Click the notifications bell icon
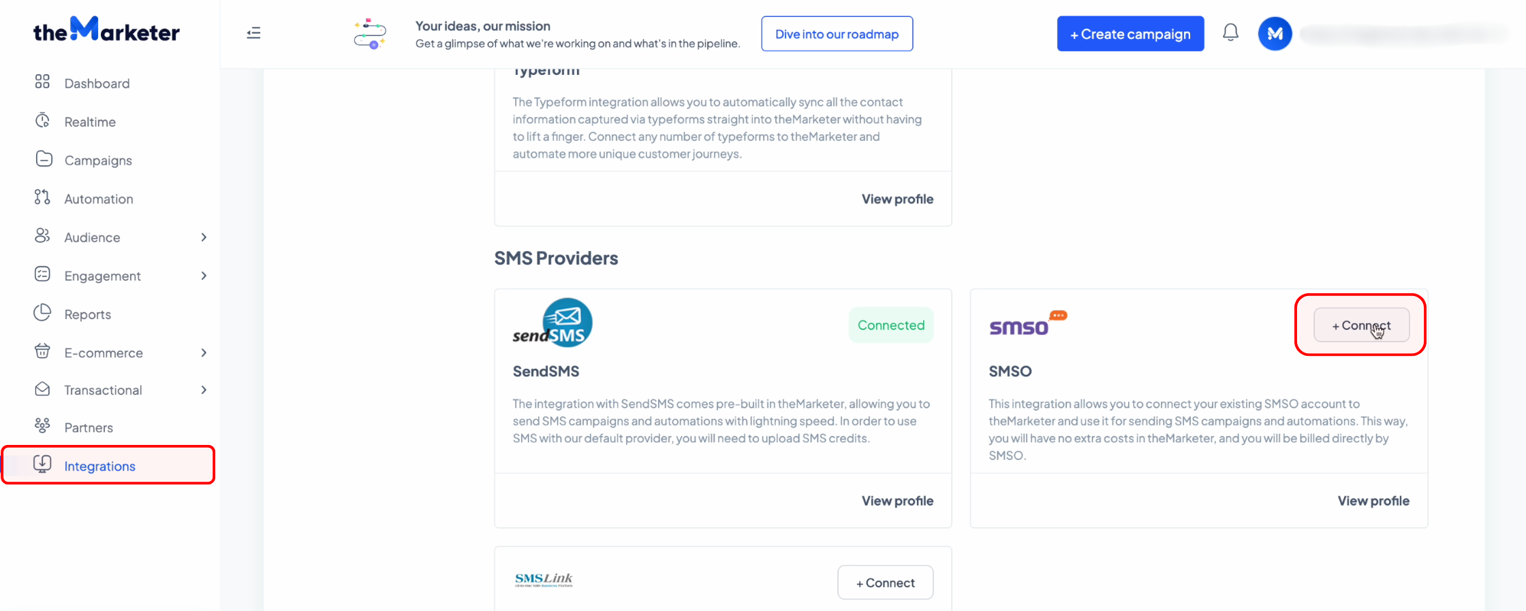The width and height of the screenshot is (1526, 611). 1230,33
